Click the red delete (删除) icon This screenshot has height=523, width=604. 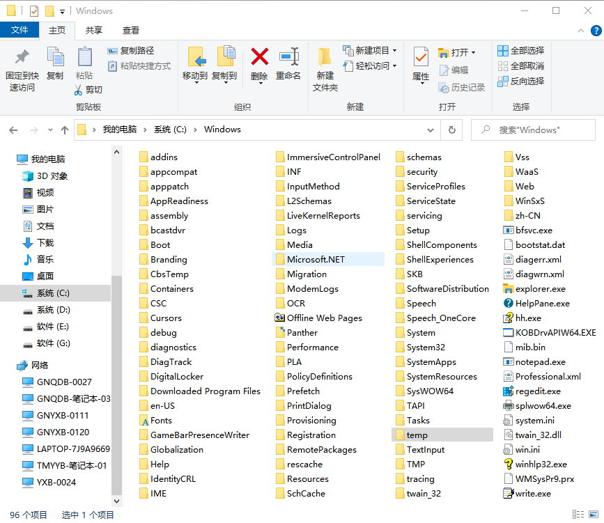pos(260,56)
